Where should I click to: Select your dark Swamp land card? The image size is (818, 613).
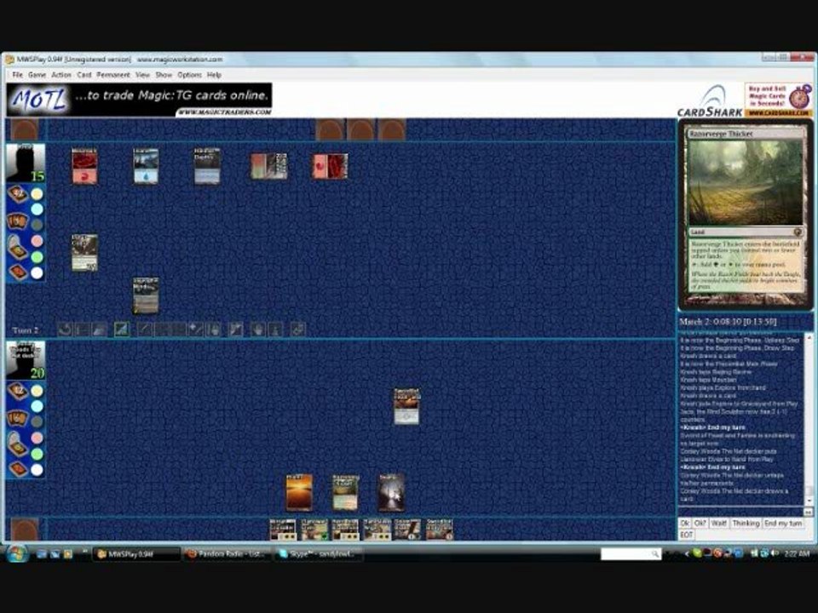[x=391, y=493]
